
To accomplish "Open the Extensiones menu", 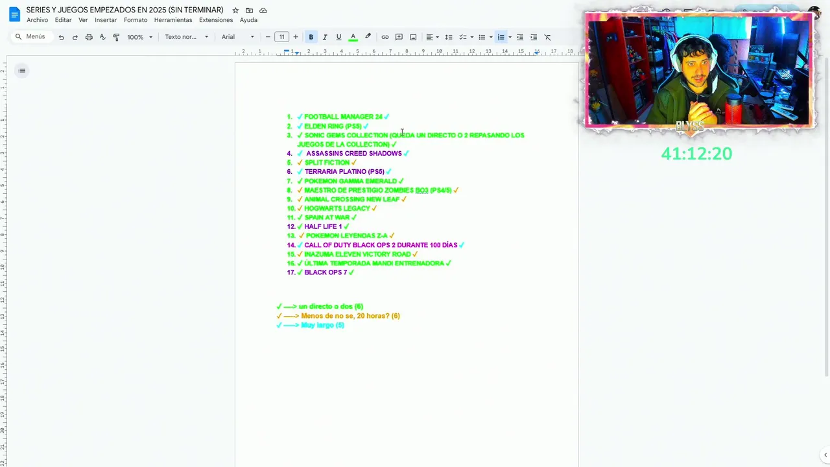I will pyautogui.click(x=216, y=20).
